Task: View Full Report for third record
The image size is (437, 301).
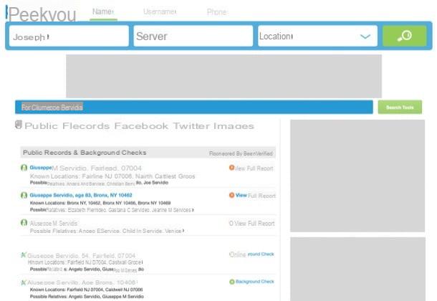Action: (x=252, y=224)
